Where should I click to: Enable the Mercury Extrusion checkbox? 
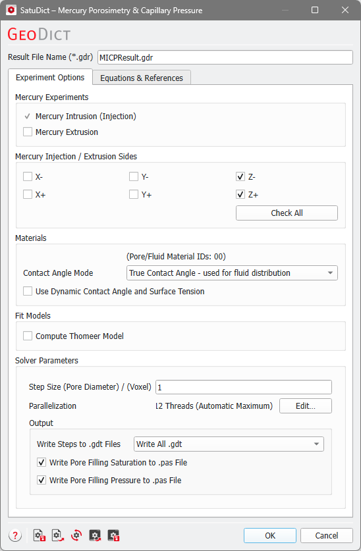(28, 132)
